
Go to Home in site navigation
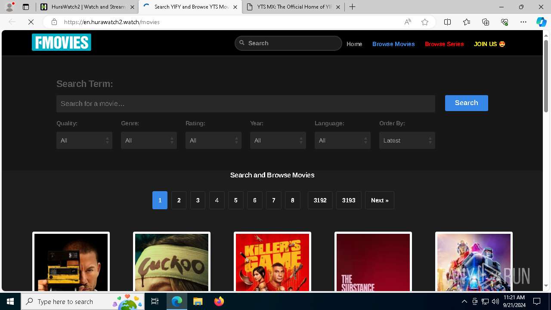tap(354, 44)
